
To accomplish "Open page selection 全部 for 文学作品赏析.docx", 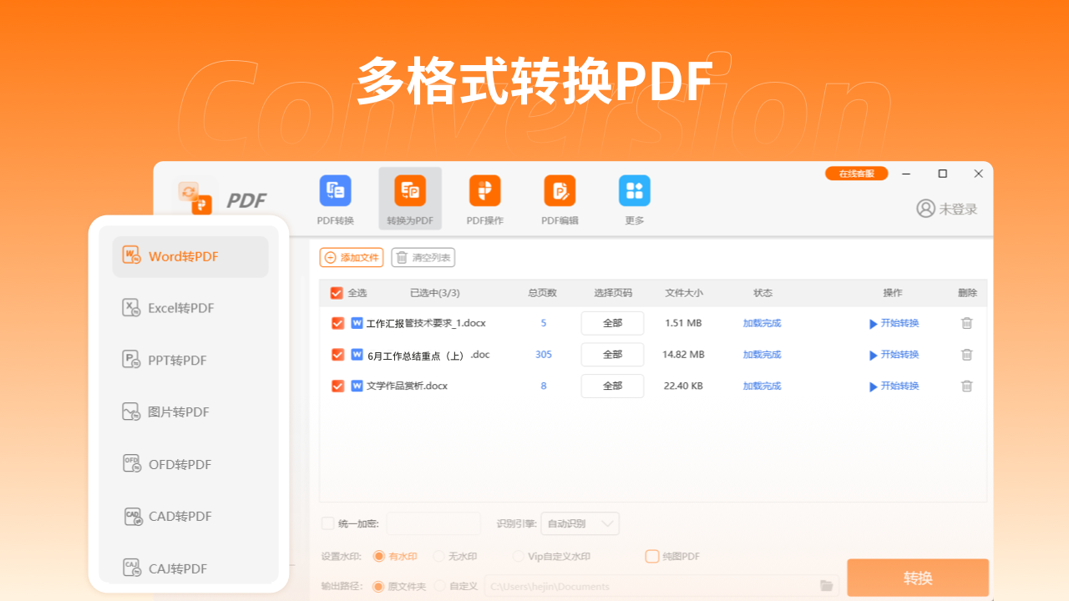I will coord(612,386).
